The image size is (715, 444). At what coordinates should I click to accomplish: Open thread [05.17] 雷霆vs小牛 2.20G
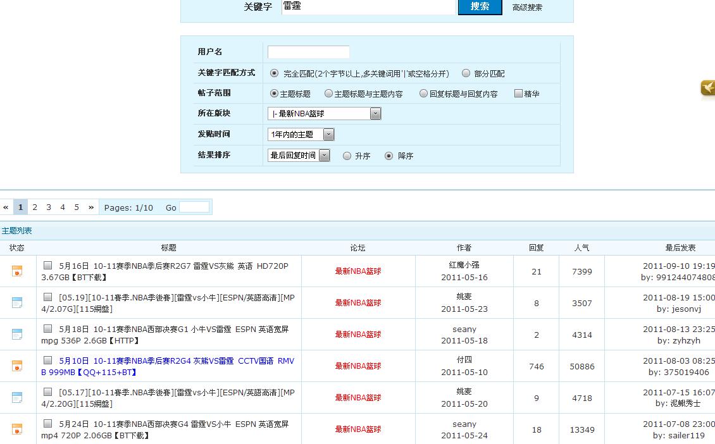(168, 398)
